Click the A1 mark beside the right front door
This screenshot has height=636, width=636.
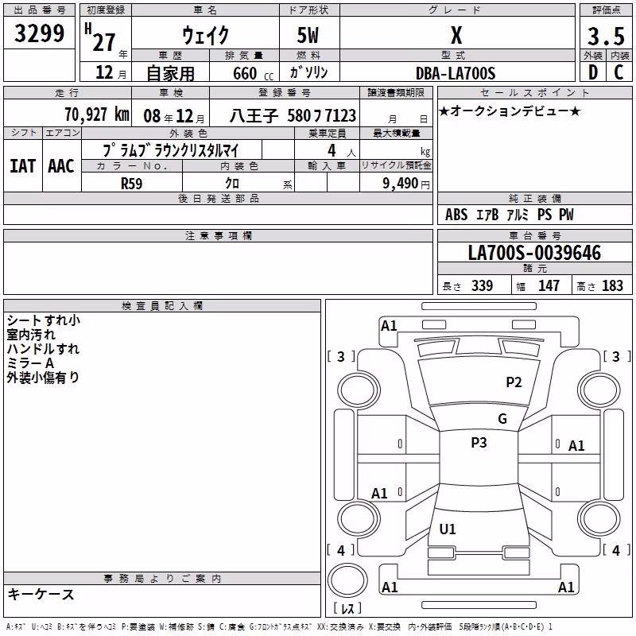tap(576, 446)
